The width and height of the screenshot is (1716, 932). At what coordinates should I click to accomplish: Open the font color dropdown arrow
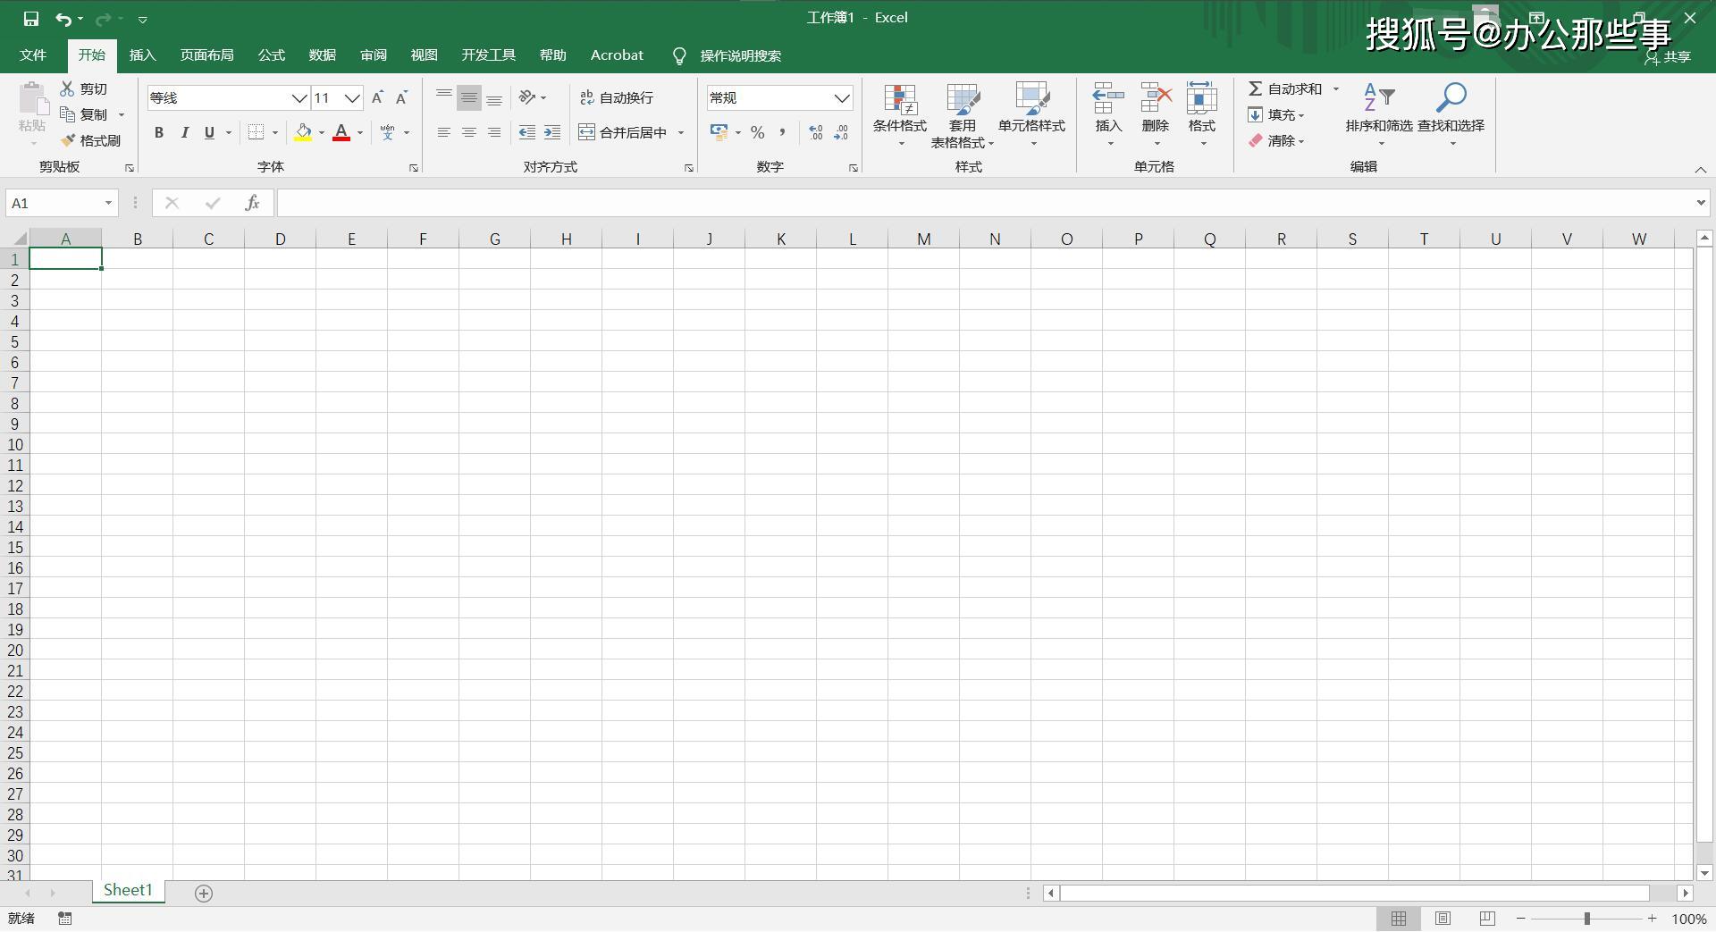pos(360,133)
